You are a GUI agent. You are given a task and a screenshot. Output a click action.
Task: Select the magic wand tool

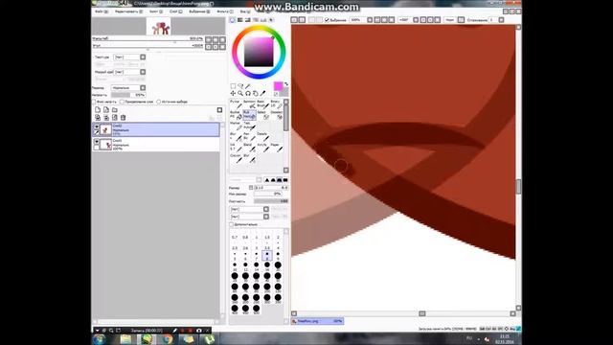tap(248, 86)
